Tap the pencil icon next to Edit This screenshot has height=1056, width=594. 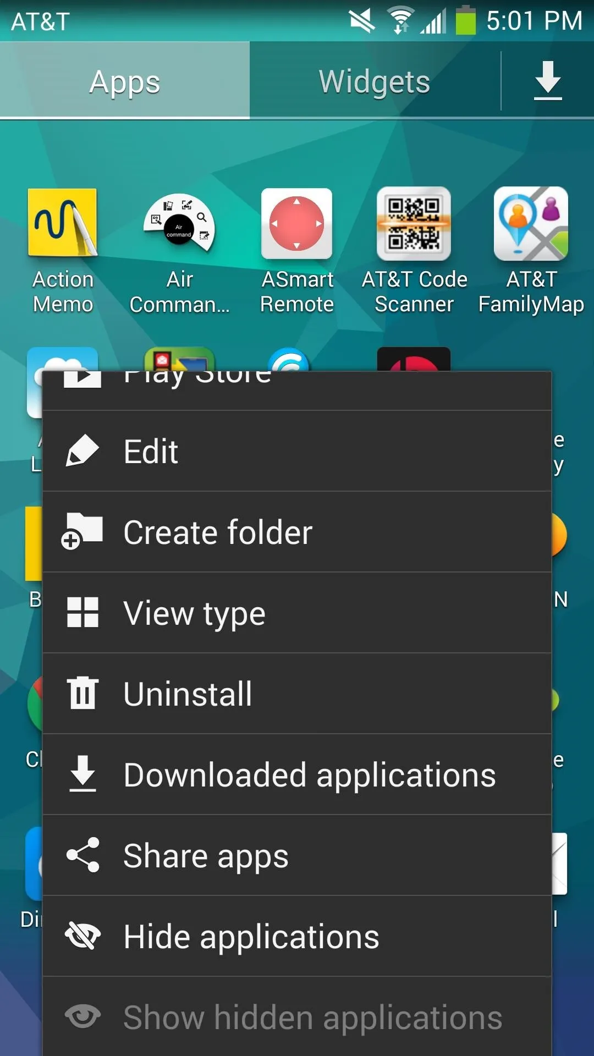click(x=82, y=450)
